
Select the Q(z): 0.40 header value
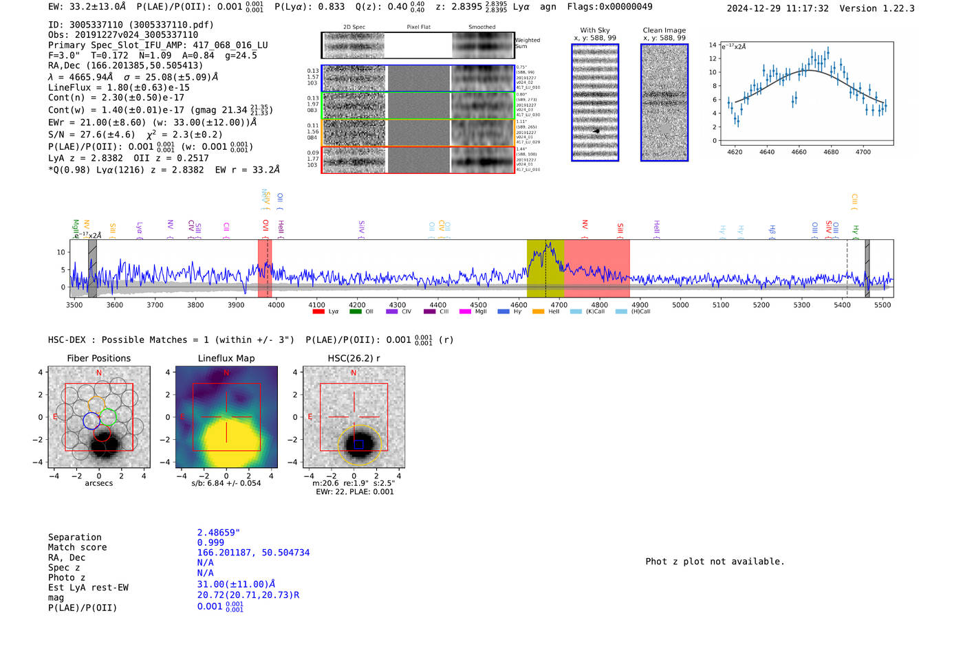pos(390,6)
